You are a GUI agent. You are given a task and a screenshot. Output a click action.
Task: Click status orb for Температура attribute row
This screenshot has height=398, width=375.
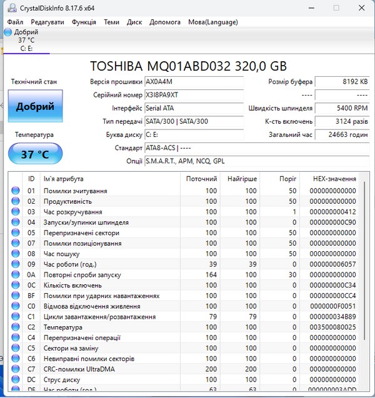tap(16, 327)
